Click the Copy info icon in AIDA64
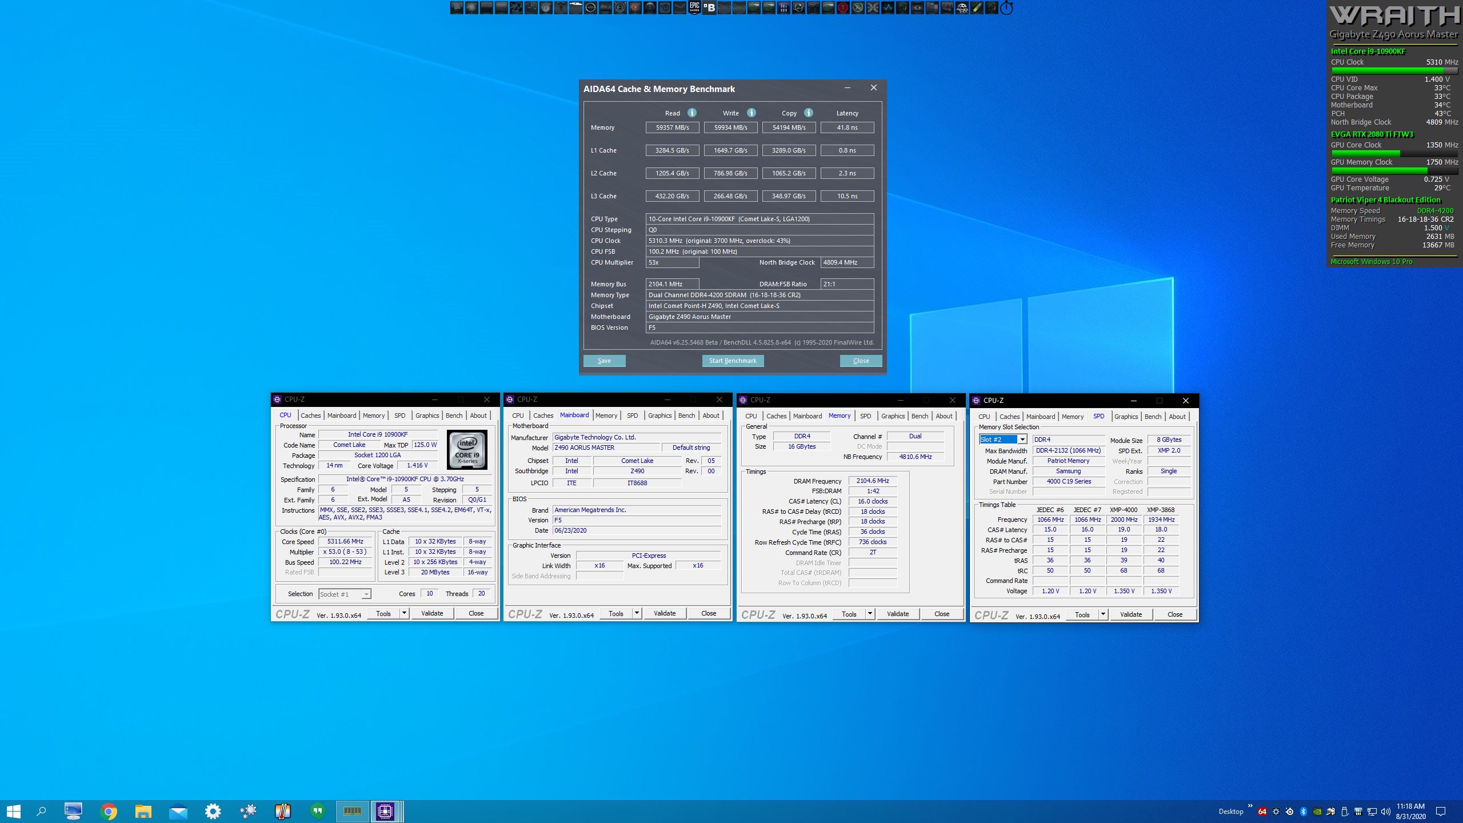Viewport: 1463px width, 823px height. pos(808,113)
